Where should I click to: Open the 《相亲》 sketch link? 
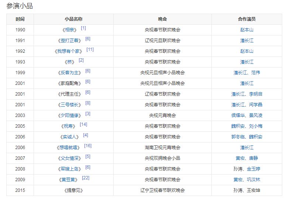69,30
